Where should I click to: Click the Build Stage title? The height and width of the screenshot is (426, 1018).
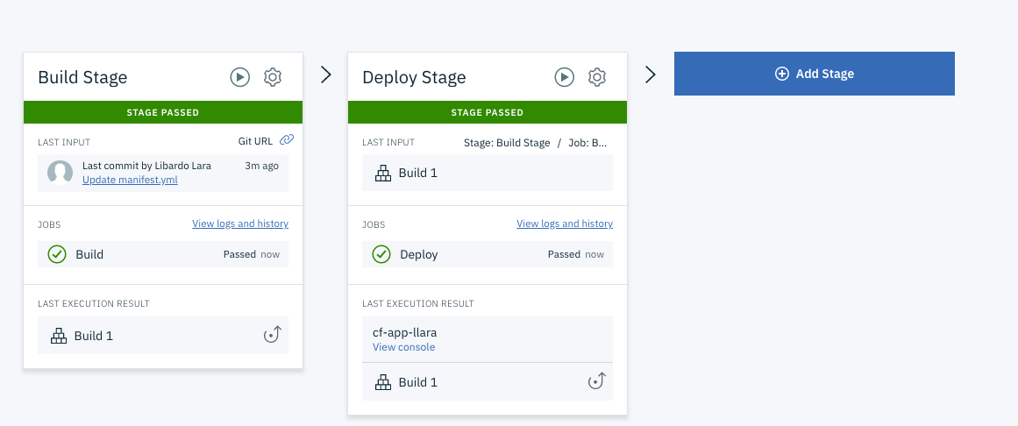[x=82, y=77]
